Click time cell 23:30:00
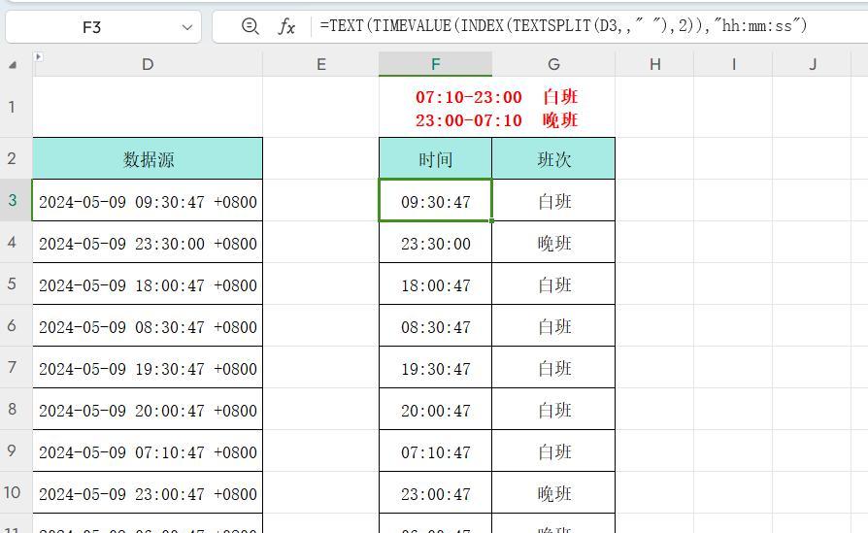 436,243
